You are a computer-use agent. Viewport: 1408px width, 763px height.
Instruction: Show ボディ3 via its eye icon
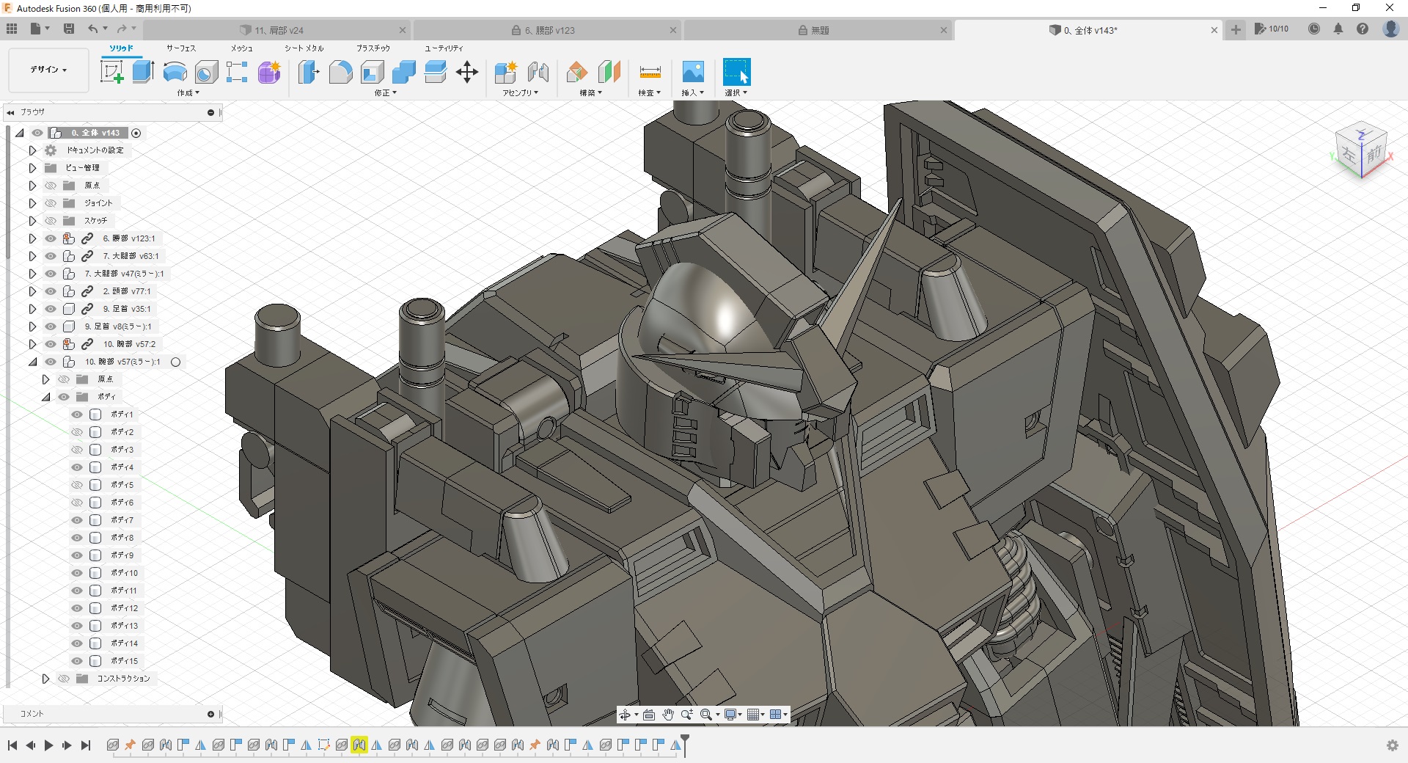click(x=77, y=450)
